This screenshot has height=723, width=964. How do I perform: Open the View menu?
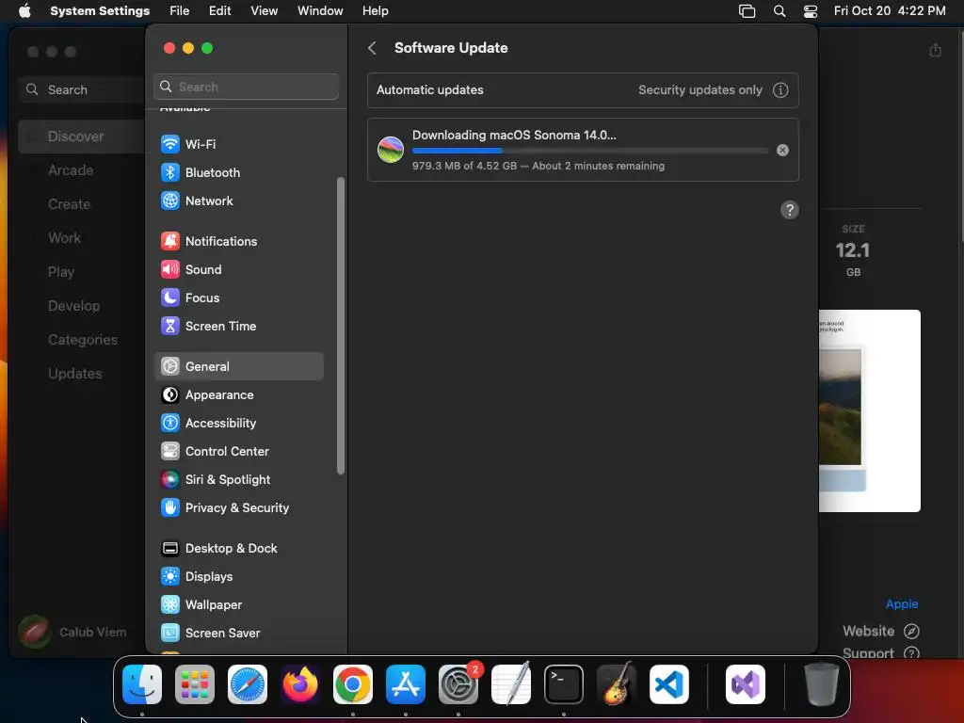pyautogui.click(x=264, y=11)
